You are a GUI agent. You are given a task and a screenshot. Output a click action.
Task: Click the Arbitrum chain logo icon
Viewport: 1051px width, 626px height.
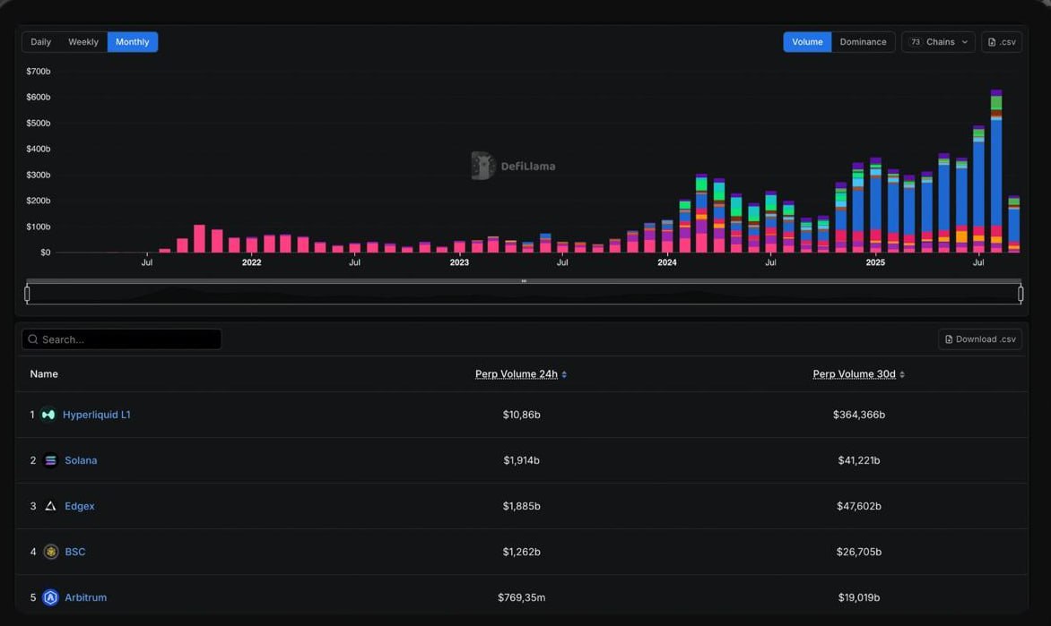[50, 597]
